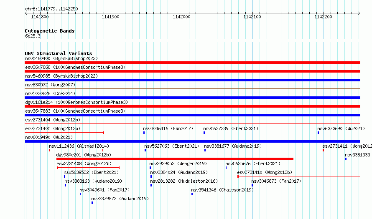Select the thick red bar under dgv980e201
The image size is (372, 219).
pyautogui.click(x=175, y=159)
